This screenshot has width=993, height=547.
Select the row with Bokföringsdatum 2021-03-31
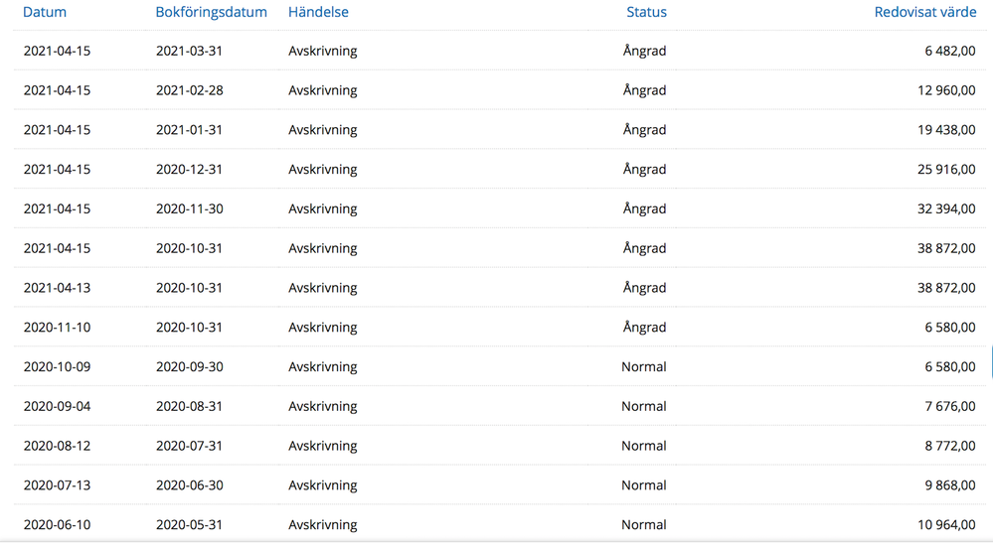tap(189, 51)
